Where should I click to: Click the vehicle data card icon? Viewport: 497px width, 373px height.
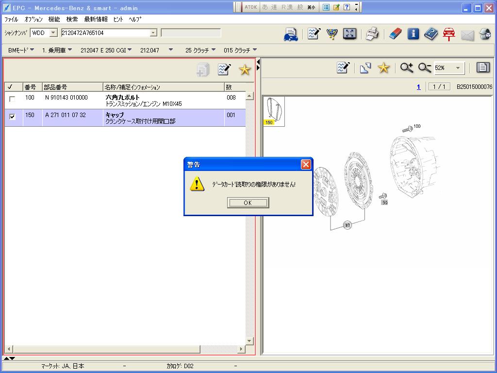click(x=291, y=34)
